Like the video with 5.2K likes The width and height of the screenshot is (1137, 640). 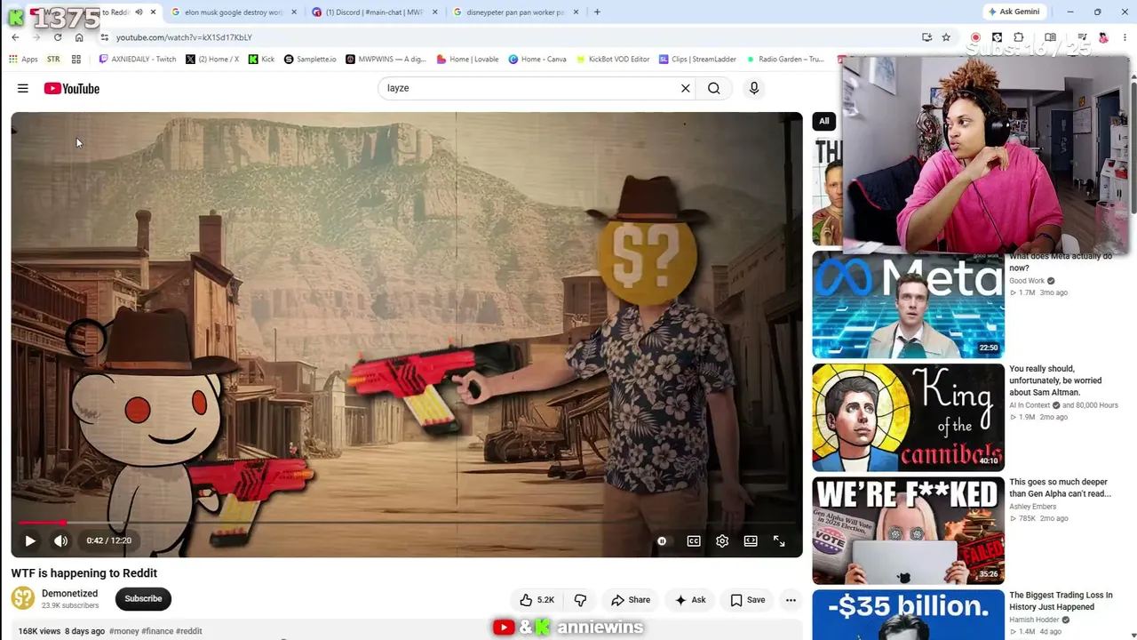click(537, 600)
